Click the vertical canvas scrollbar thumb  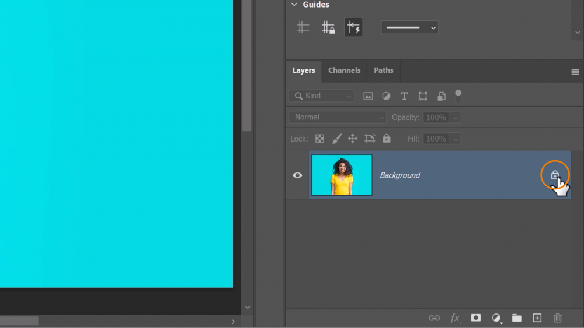pyautogui.click(x=247, y=65)
